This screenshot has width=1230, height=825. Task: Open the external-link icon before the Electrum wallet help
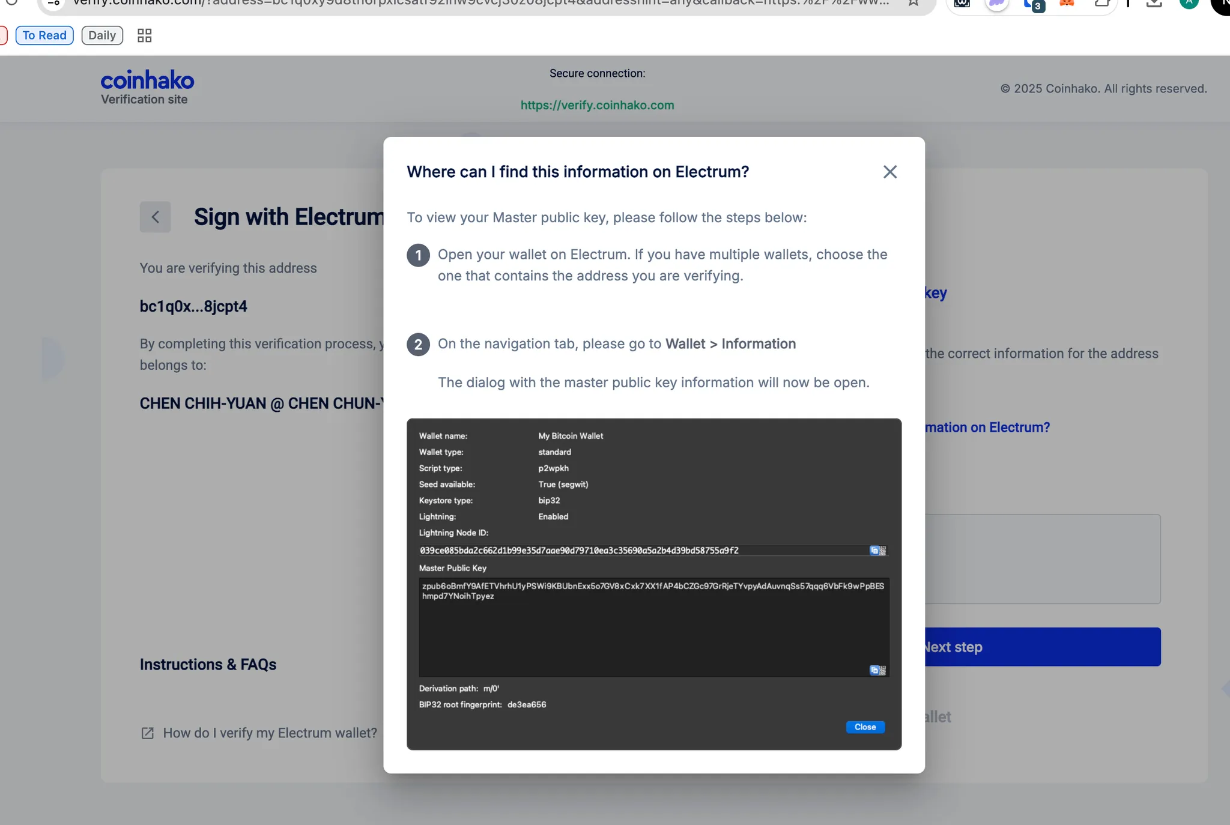coord(147,733)
